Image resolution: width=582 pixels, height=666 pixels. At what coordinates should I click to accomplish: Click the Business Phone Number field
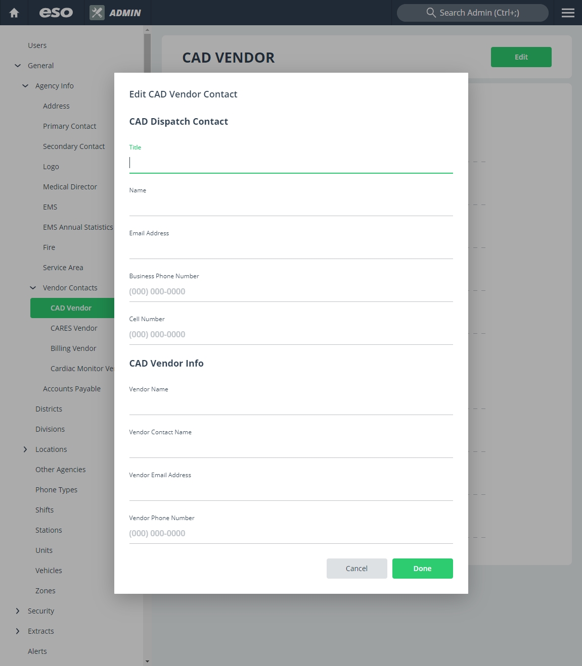pos(291,292)
